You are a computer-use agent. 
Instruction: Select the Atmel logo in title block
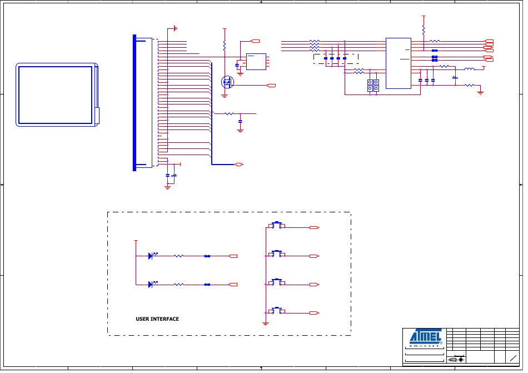coord(425,337)
